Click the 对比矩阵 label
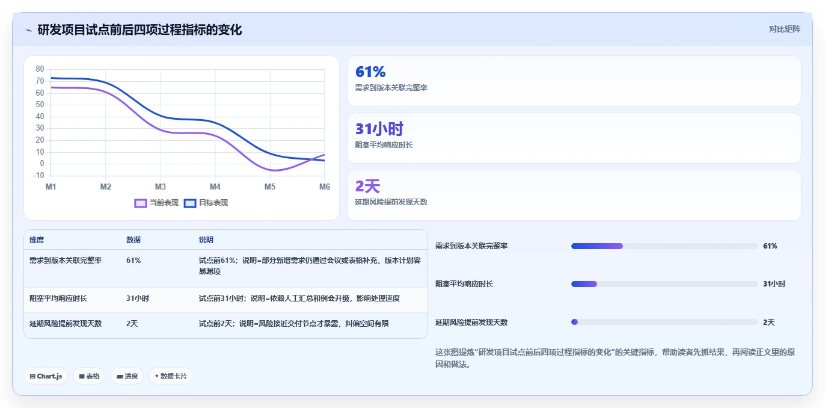Screen dimensions: 825x408 (x=785, y=29)
